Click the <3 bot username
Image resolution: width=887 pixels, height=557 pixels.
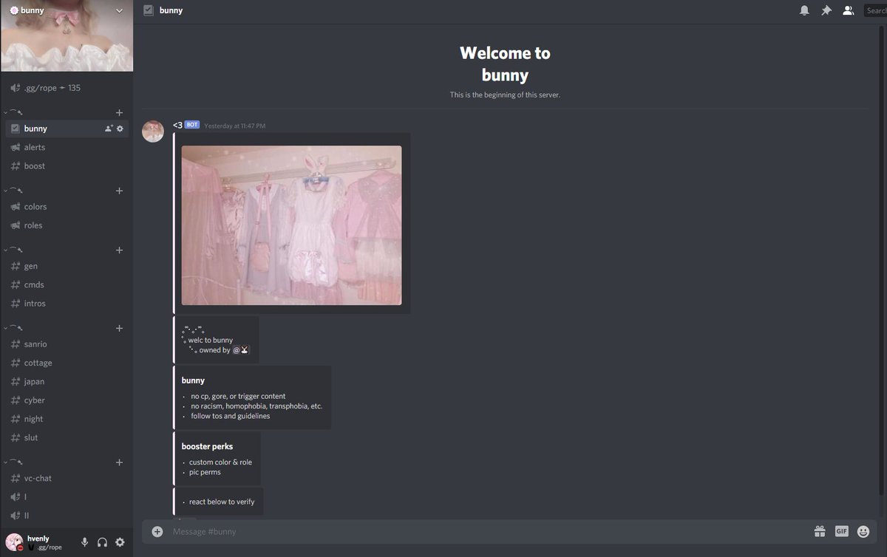tap(177, 125)
